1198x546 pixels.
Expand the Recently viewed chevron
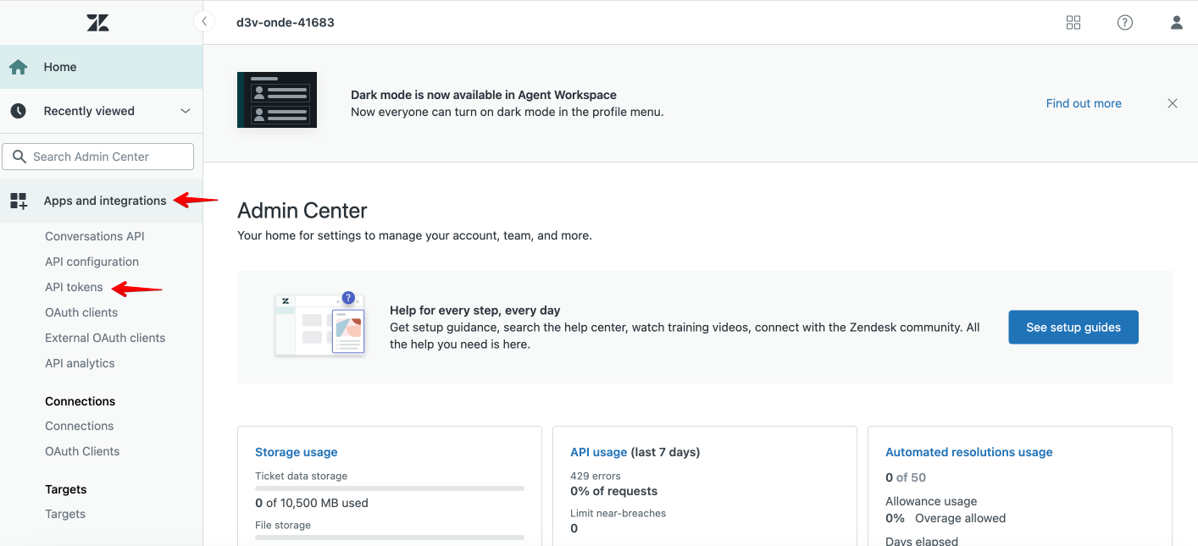pos(186,111)
